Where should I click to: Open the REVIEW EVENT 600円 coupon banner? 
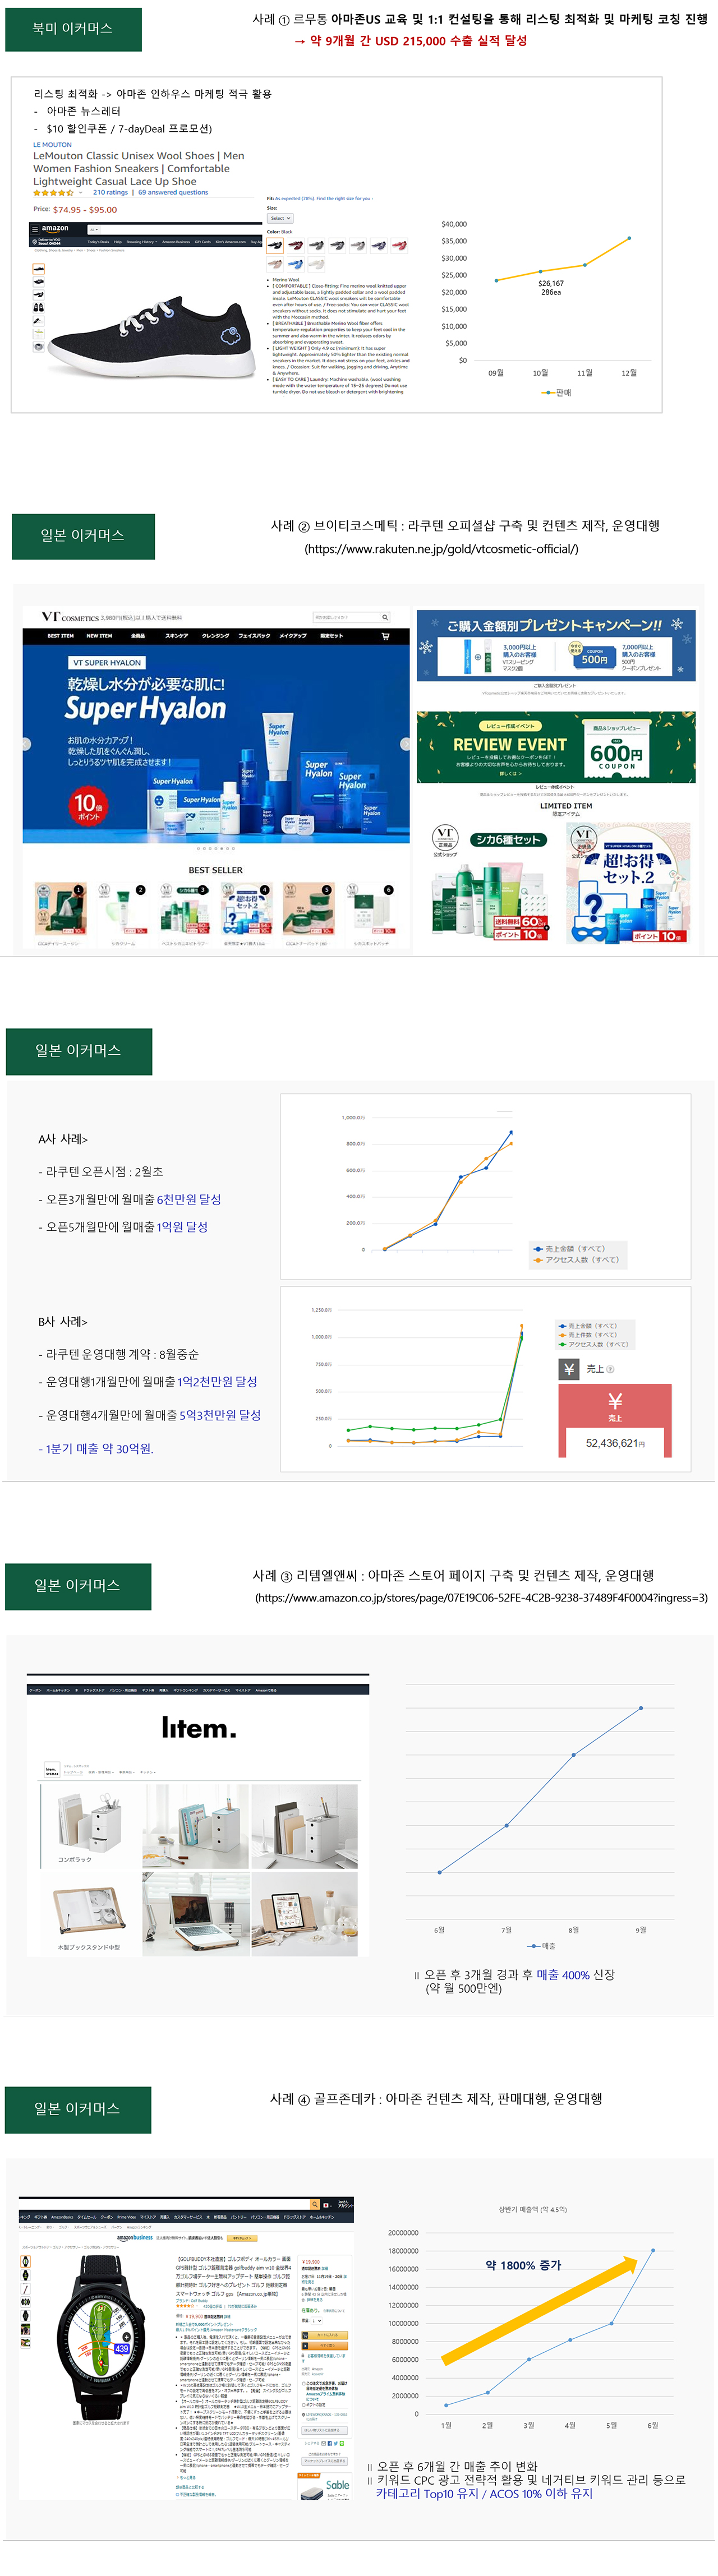pos(556,746)
